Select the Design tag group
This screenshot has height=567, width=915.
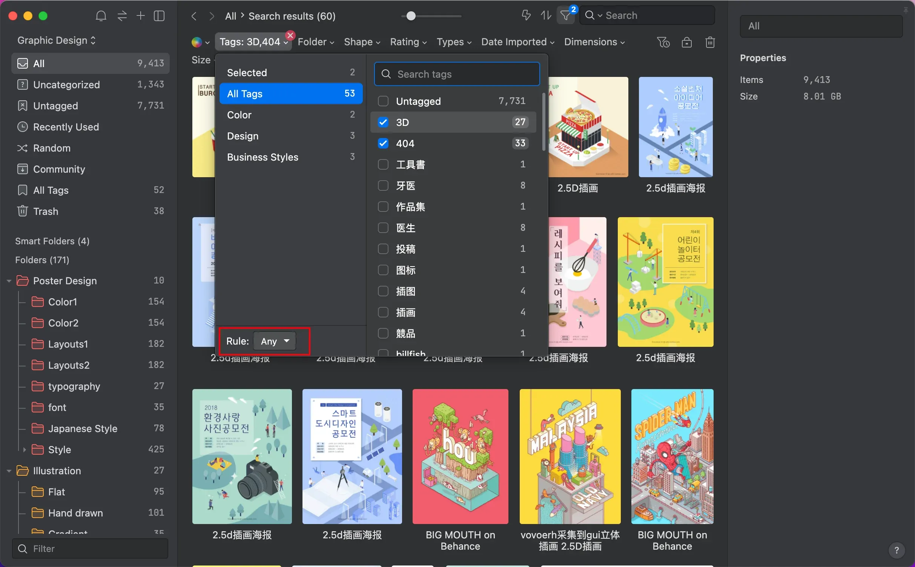tap(243, 136)
